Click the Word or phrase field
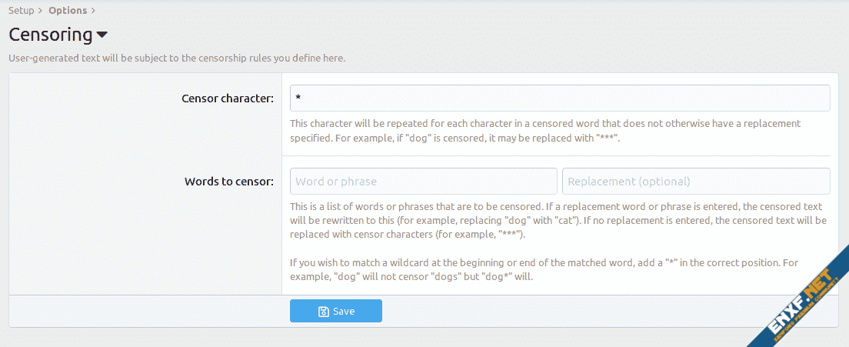Image resolution: width=849 pixels, height=347 pixels. [423, 182]
